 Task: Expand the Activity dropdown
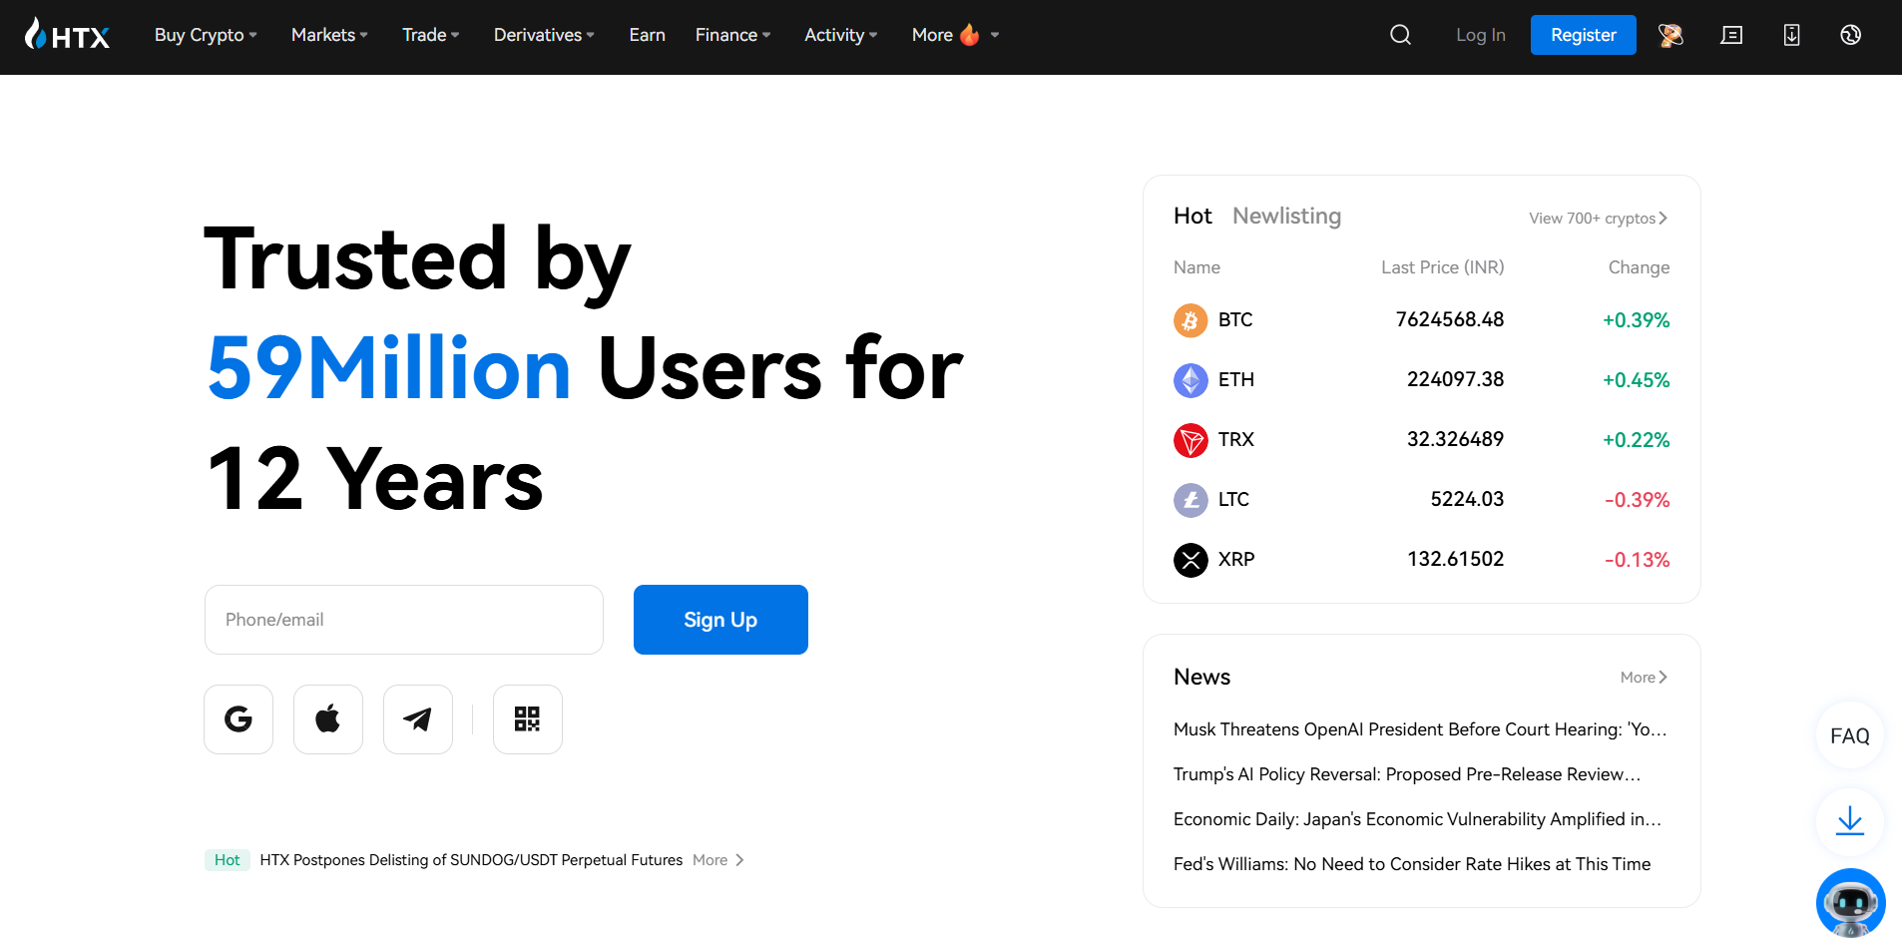pos(840,35)
